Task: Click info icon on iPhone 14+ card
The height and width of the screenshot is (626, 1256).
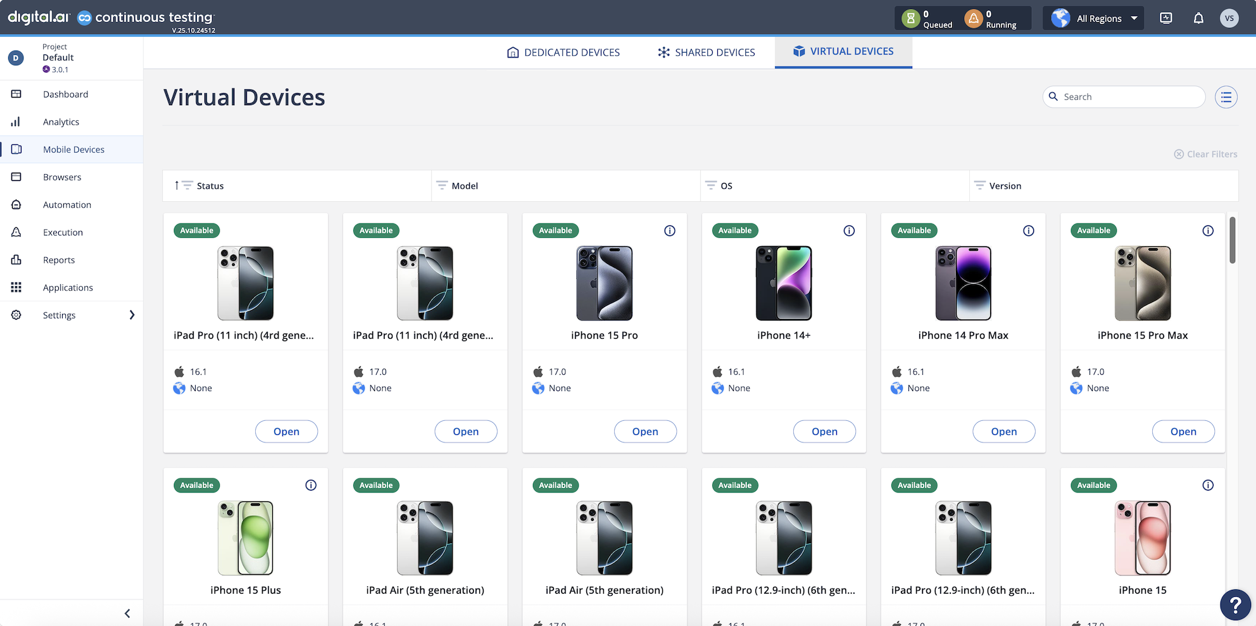Action: 849,231
